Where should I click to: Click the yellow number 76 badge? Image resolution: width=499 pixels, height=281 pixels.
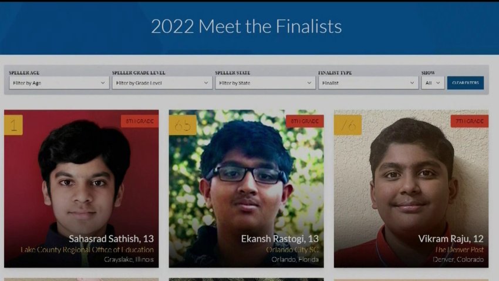[x=348, y=125]
